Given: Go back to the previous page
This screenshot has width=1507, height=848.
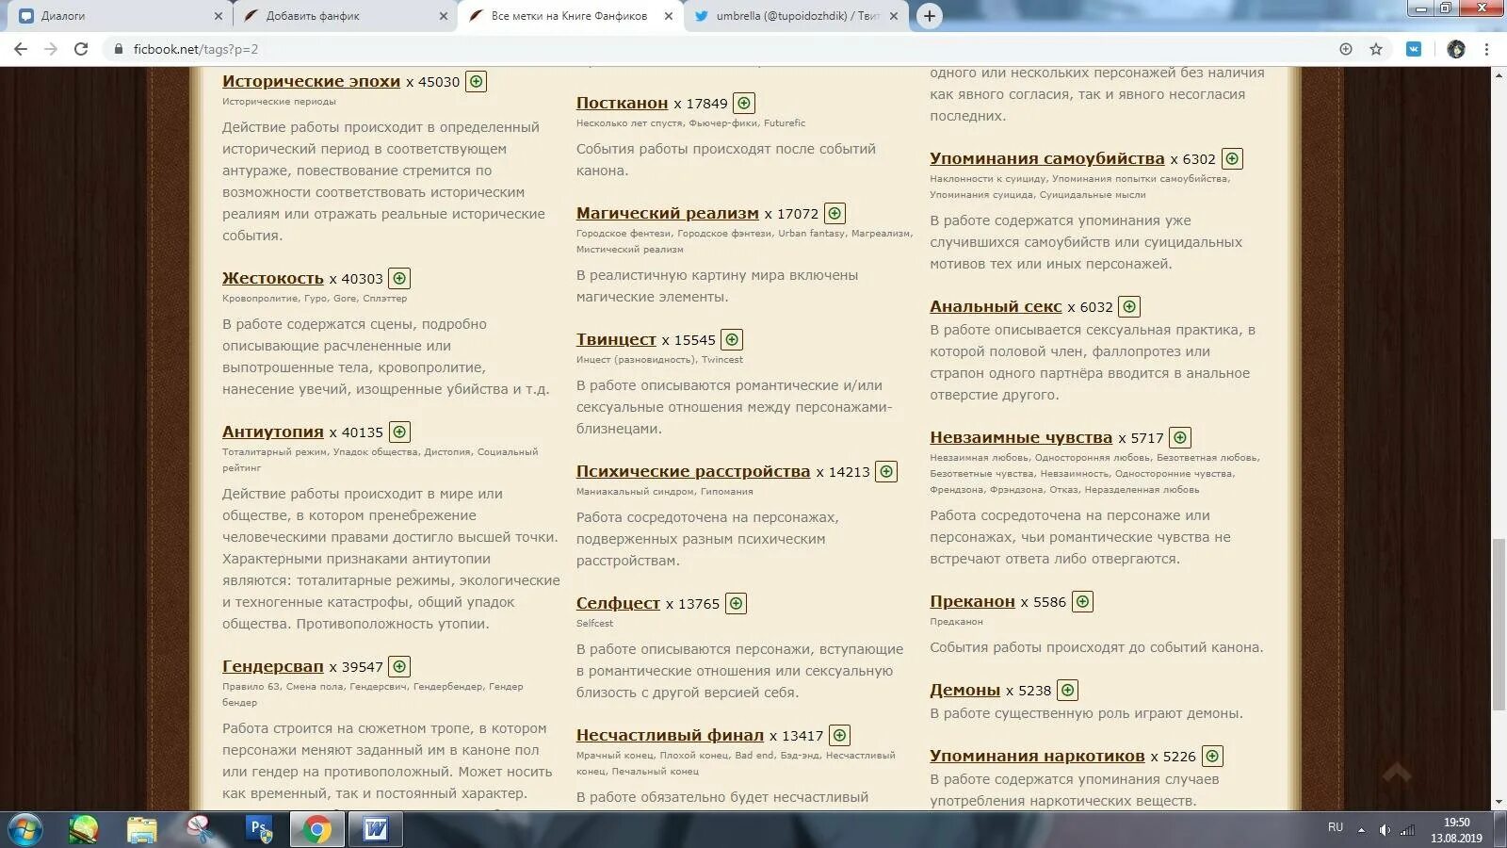Looking at the screenshot, I should click(21, 49).
